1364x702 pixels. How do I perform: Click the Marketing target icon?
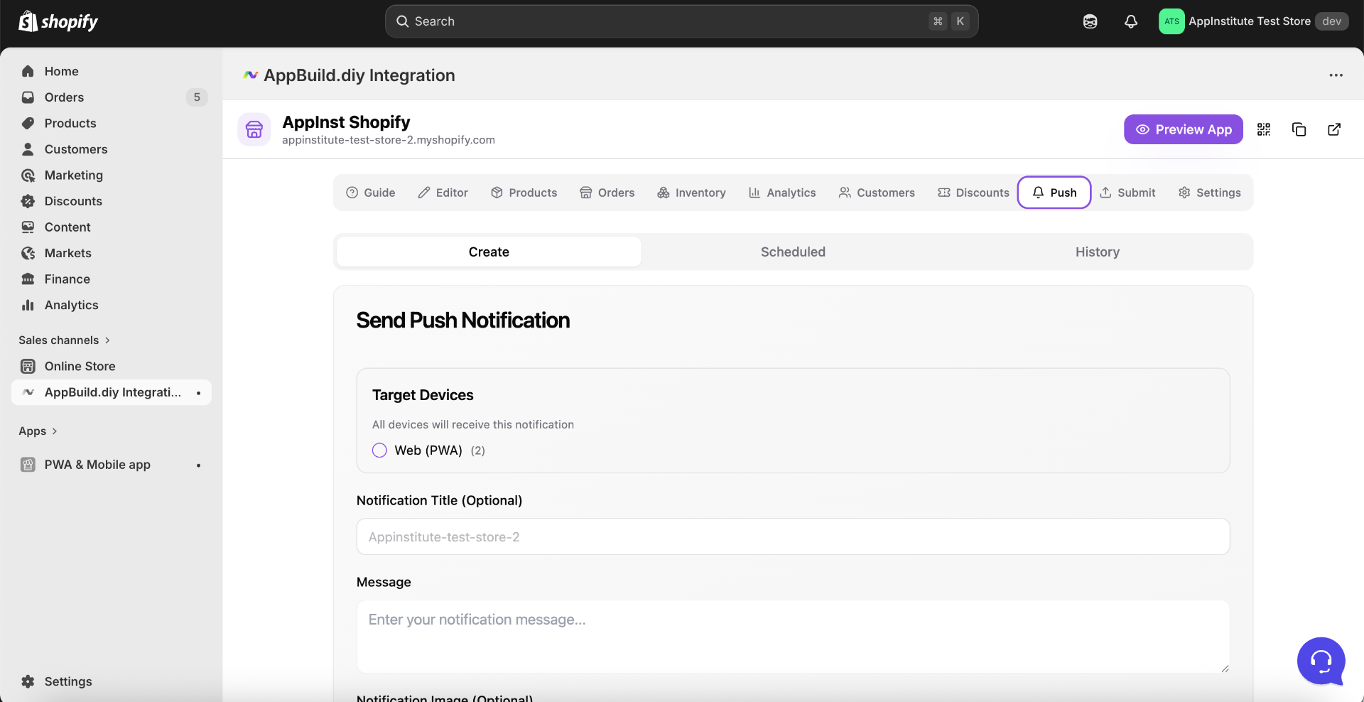pos(28,175)
